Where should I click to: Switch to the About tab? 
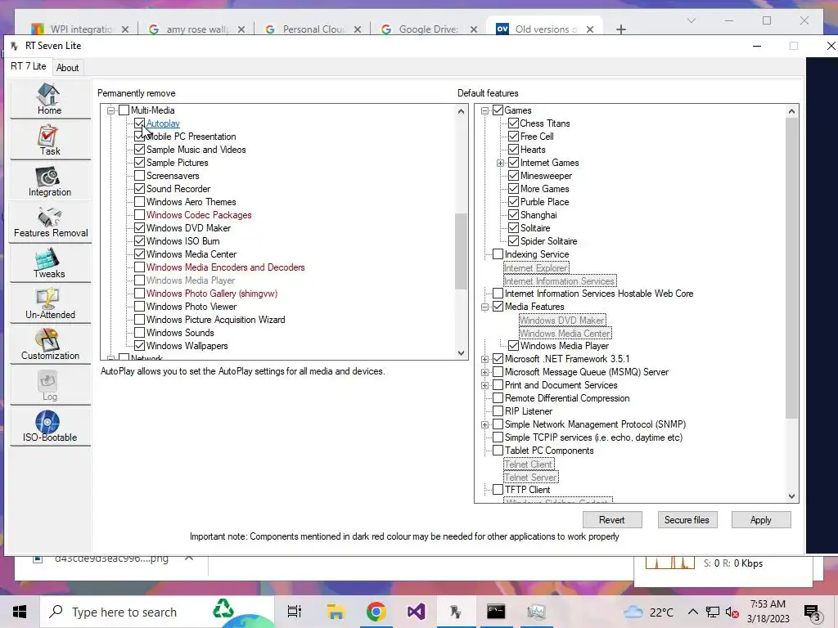[67, 68]
